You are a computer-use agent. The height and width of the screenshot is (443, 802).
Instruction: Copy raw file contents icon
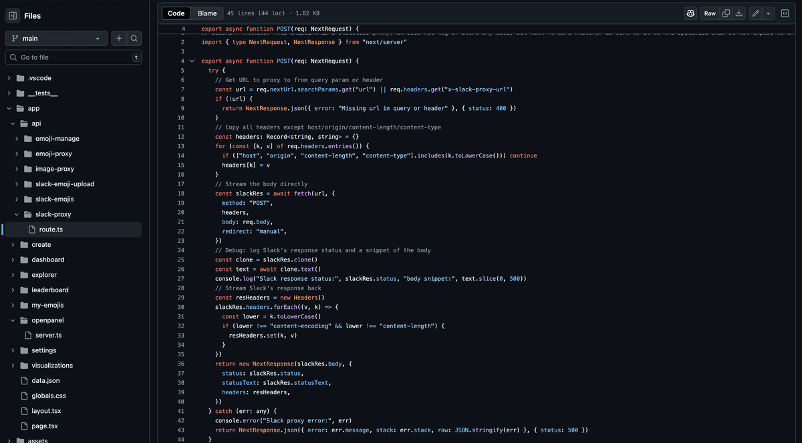[726, 13]
